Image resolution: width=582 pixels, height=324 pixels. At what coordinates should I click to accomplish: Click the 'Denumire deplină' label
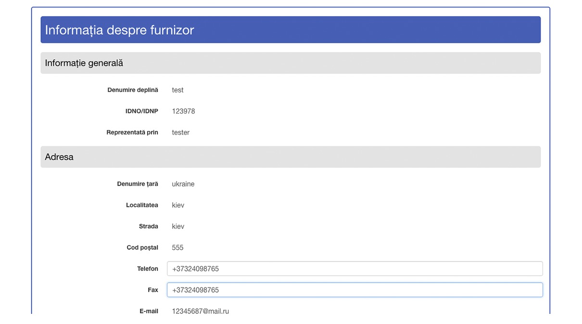point(133,90)
